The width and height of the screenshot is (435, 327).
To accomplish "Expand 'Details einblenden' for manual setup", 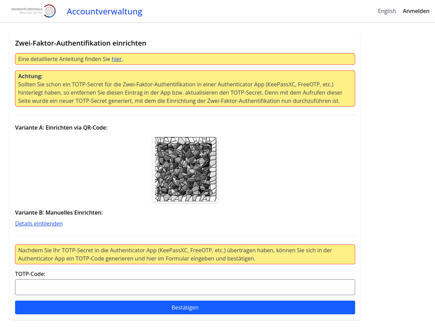I will coord(39,223).
